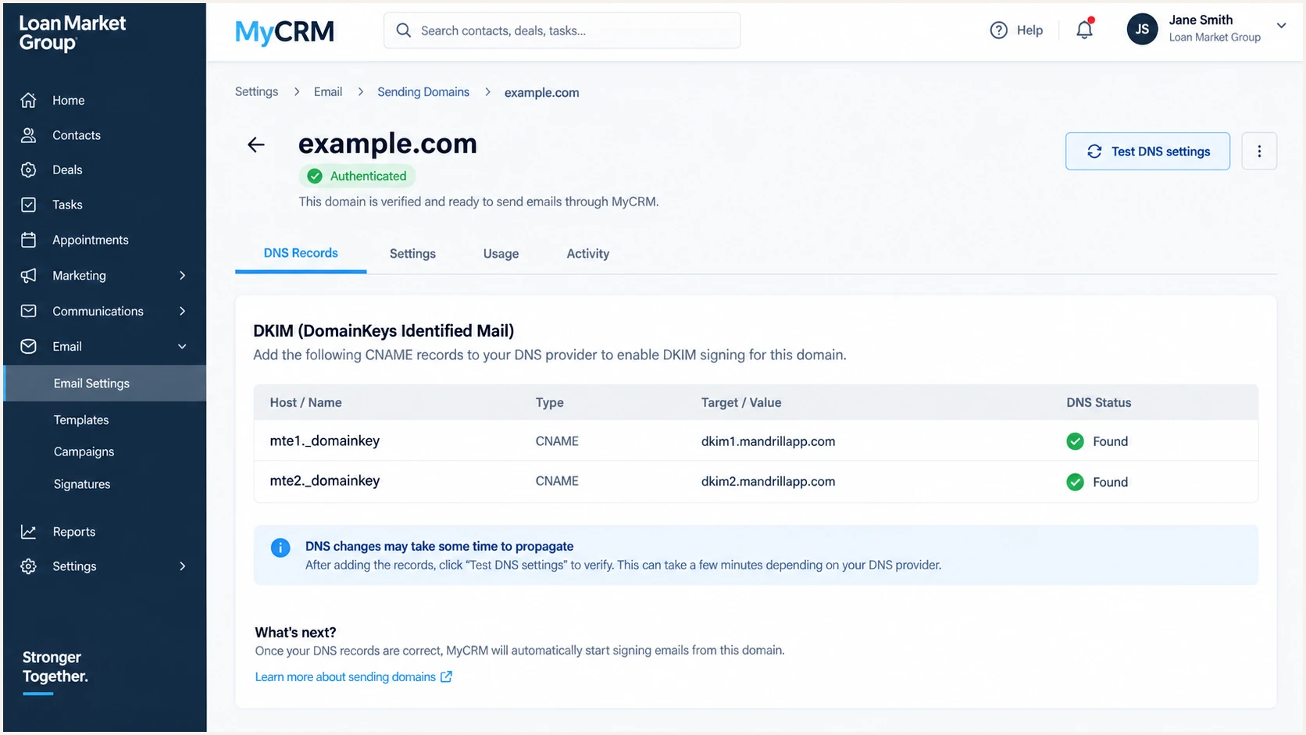This screenshot has height=735, width=1306.
Task: Open Signatures in the sidebar
Action: pyautogui.click(x=82, y=484)
